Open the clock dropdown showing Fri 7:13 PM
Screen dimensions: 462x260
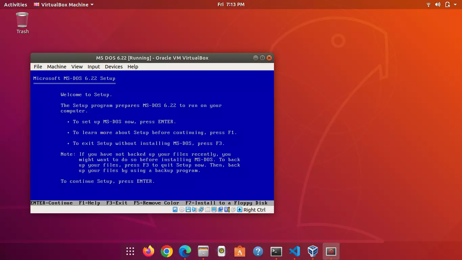pos(231,4)
